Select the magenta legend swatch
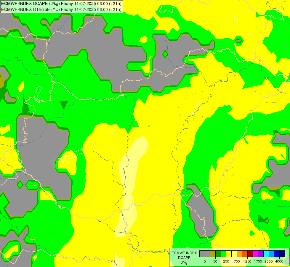 click(256, 254)
